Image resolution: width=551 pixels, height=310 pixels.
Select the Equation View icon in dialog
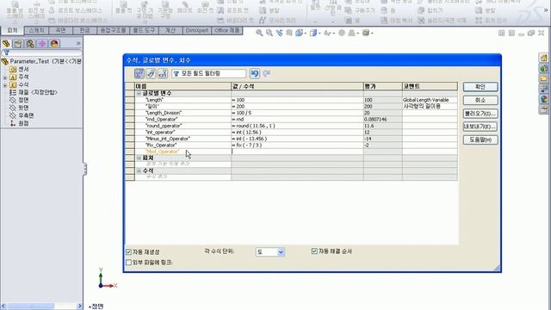point(139,73)
